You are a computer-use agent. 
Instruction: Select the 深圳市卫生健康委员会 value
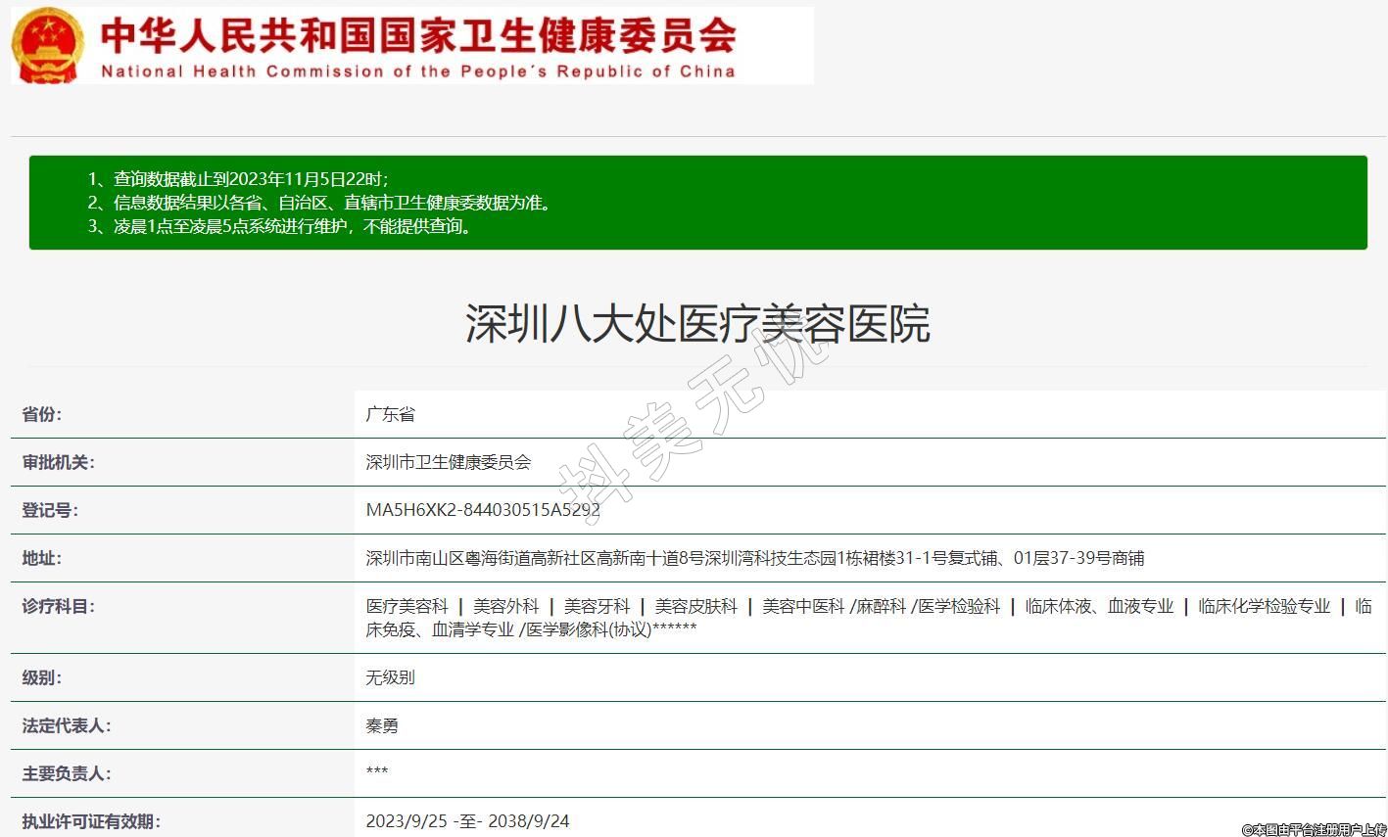pos(449,462)
